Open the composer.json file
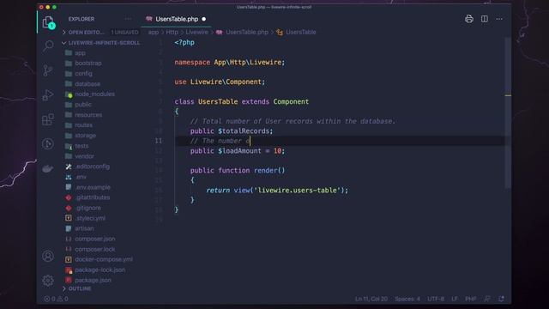The width and height of the screenshot is (549, 309). click(x=95, y=239)
